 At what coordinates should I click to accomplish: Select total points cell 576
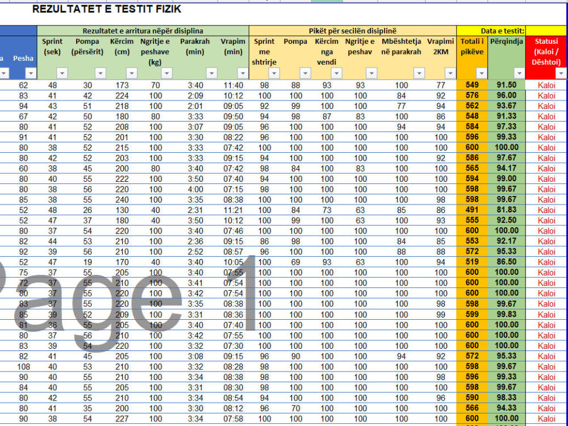click(x=472, y=95)
